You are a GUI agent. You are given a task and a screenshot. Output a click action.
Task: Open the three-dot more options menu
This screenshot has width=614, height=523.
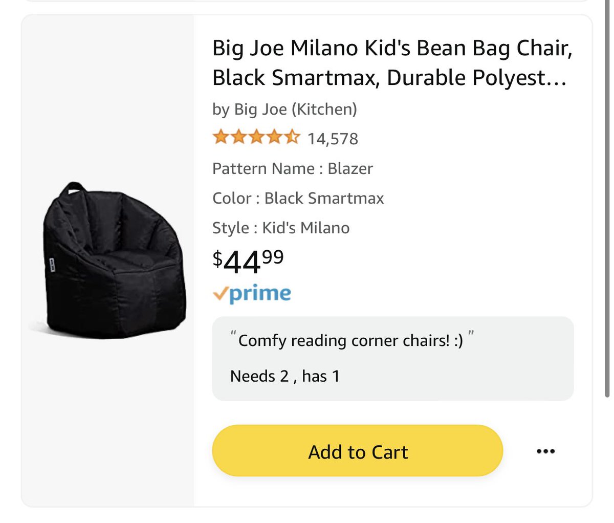click(545, 451)
